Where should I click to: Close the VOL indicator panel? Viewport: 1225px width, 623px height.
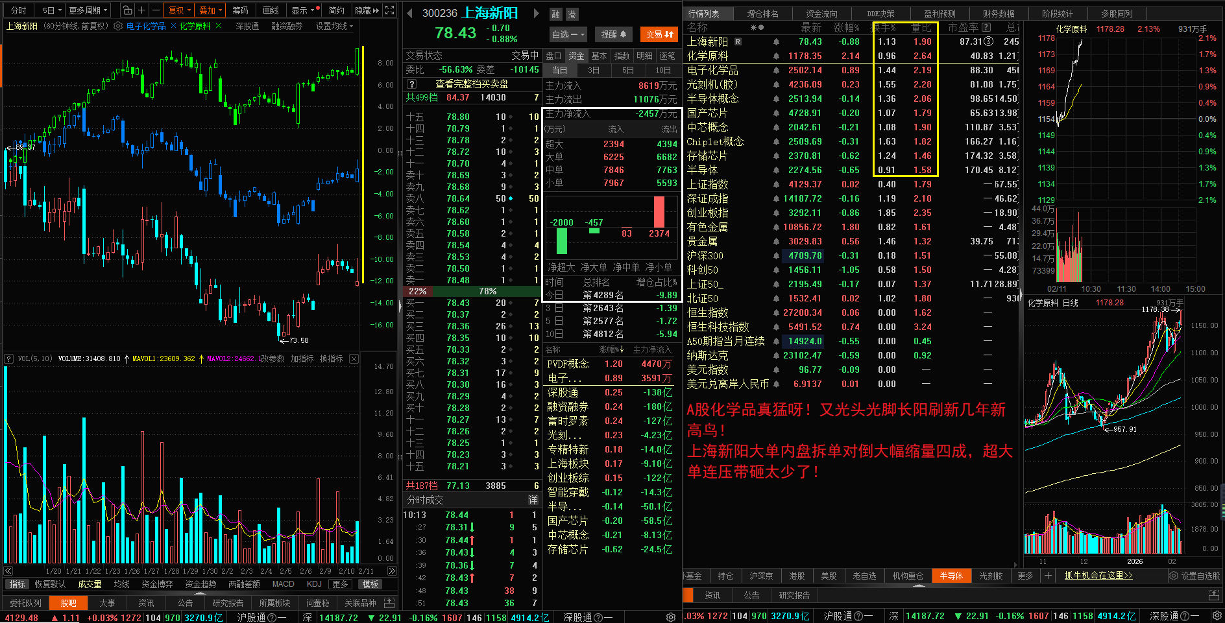(354, 359)
